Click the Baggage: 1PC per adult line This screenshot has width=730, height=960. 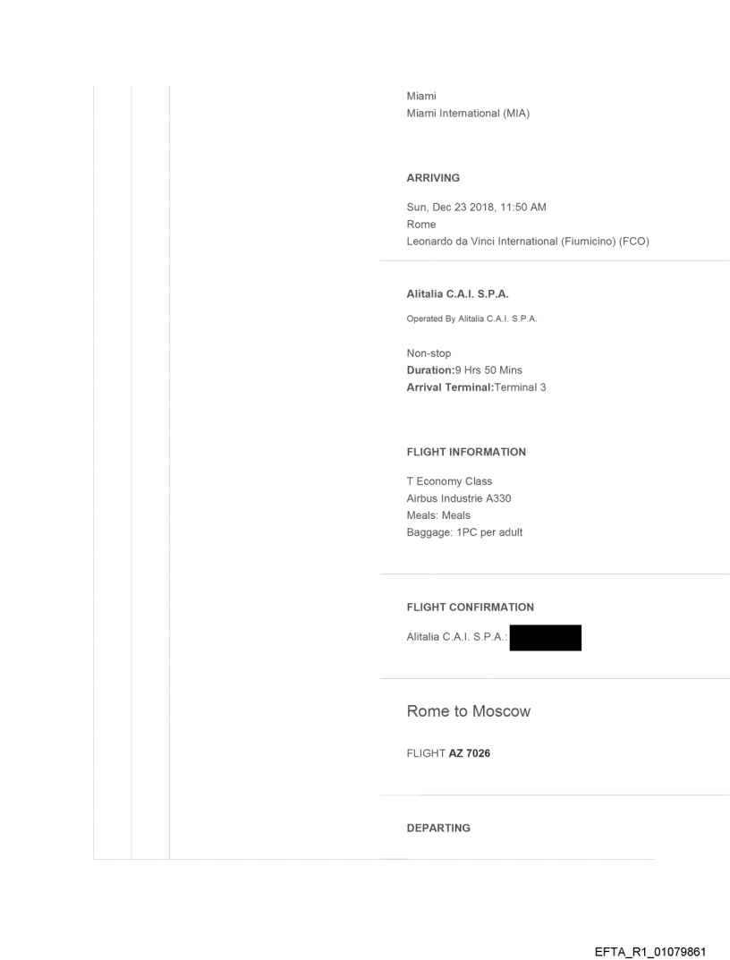(x=464, y=532)
